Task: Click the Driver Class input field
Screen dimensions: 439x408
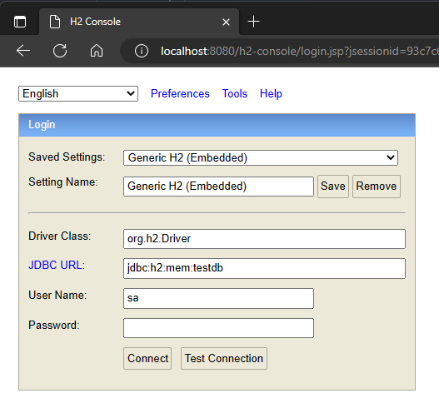Action: (264, 239)
